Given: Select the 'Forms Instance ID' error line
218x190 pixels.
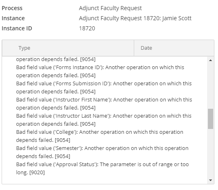Looking at the screenshot, I should tap(100, 72).
